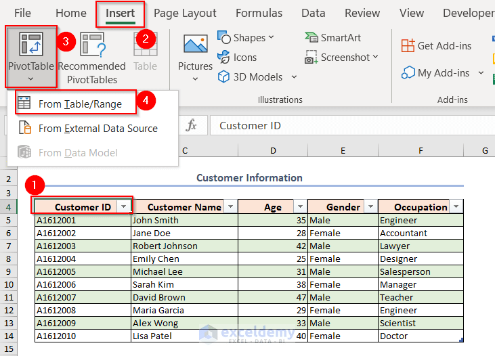Image resolution: width=495 pixels, height=356 pixels.
Task: Click the Table icon in the ribbon
Action: 145,45
